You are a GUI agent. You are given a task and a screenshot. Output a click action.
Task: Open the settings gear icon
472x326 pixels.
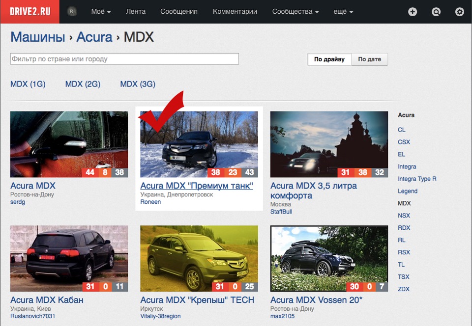459,12
